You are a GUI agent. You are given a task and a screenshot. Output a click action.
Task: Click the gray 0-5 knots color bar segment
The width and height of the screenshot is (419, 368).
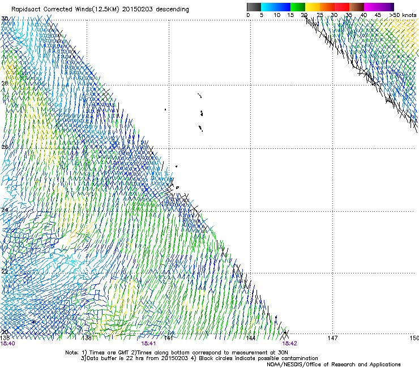pos(254,7)
